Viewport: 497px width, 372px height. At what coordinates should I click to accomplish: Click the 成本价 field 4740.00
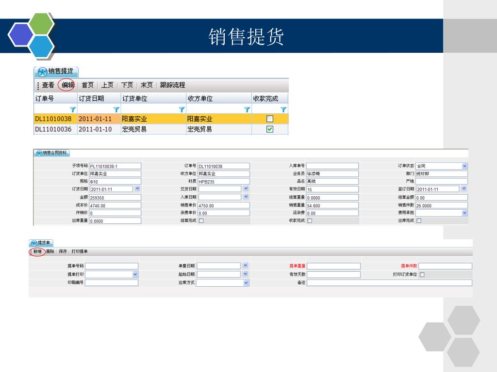115,205
